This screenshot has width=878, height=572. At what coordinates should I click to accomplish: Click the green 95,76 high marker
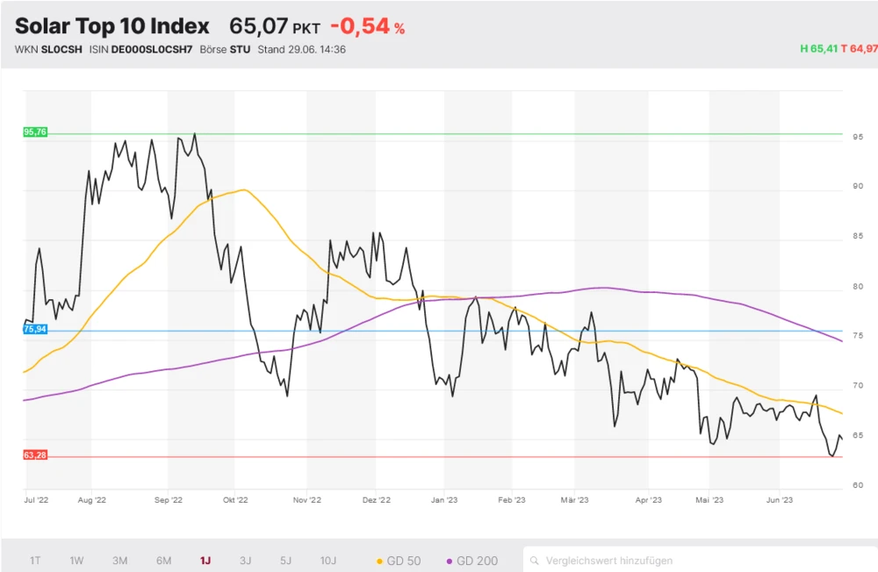[x=35, y=132]
